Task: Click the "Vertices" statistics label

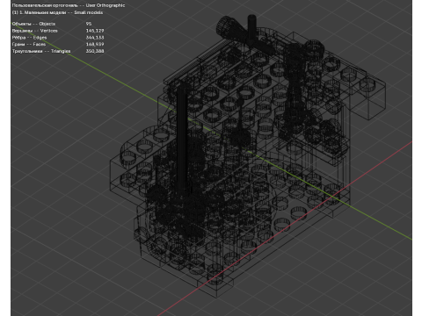Action: tap(49, 31)
